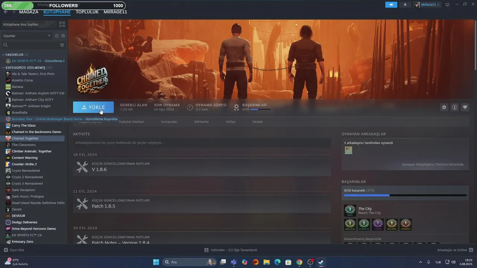Viewport: 477px width, 268px height.
Task: View Oynayan Arkadaşların Tümünü Görüntüle link
Action: pyautogui.click(x=432, y=164)
